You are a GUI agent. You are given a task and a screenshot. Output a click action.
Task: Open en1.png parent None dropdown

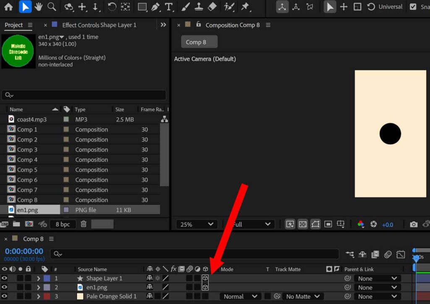click(378, 287)
